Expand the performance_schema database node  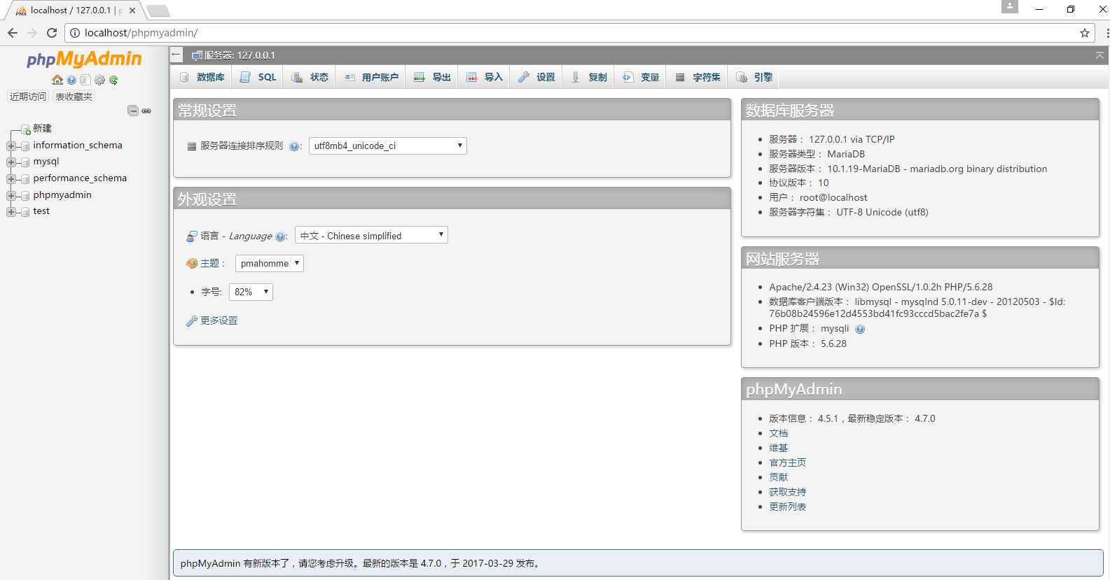11,179
